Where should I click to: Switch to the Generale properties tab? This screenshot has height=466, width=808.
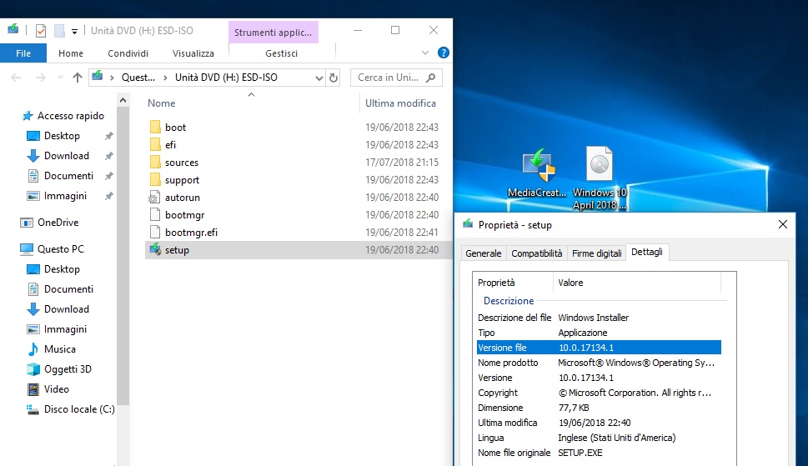pos(484,253)
